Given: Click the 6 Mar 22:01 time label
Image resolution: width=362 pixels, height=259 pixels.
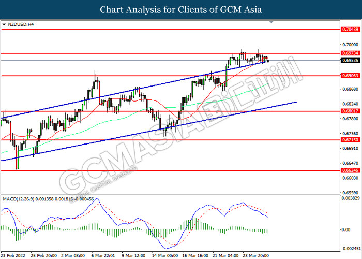Looking at the screenshot, I should (x=103, y=255).
